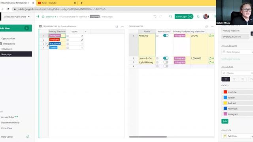Image resolution: width=253 pixels, height=142 pixels.
Task: Click the Webinar 4 breadcrumb
Action: [x=51, y=17]
